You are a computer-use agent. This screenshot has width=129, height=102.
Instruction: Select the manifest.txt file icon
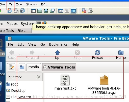pos(65,80)
